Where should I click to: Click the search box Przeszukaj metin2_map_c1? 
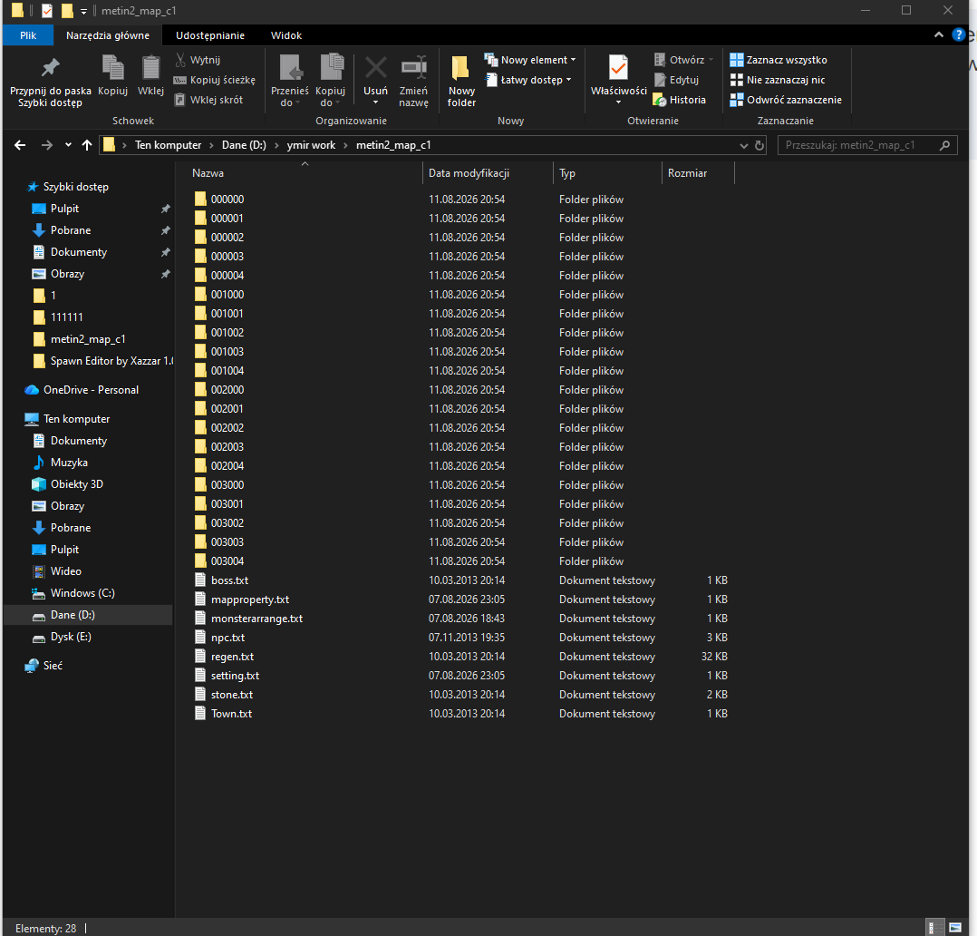[x=867, y=145]
